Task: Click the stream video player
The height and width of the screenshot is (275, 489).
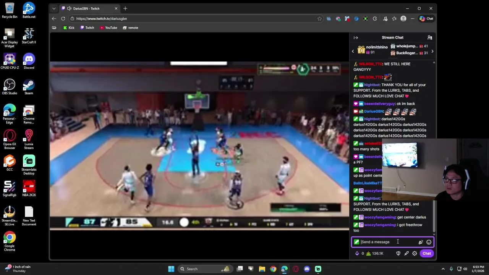Action: (x=199, y=146)
